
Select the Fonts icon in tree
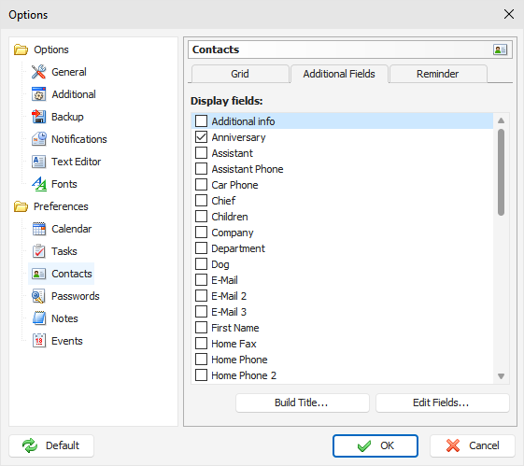(39, 184)
